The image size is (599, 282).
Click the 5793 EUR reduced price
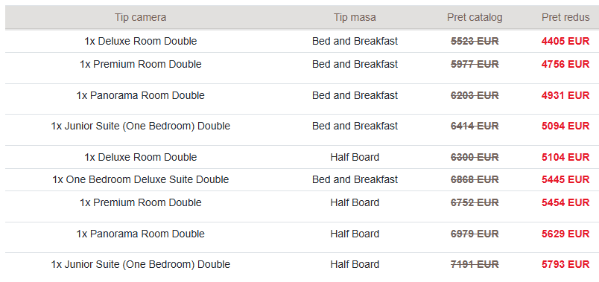pyautogui.click(x=565, y=264)
